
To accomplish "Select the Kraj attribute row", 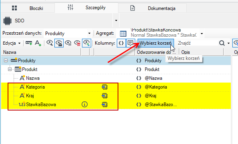I will click(x=116, y=96).
